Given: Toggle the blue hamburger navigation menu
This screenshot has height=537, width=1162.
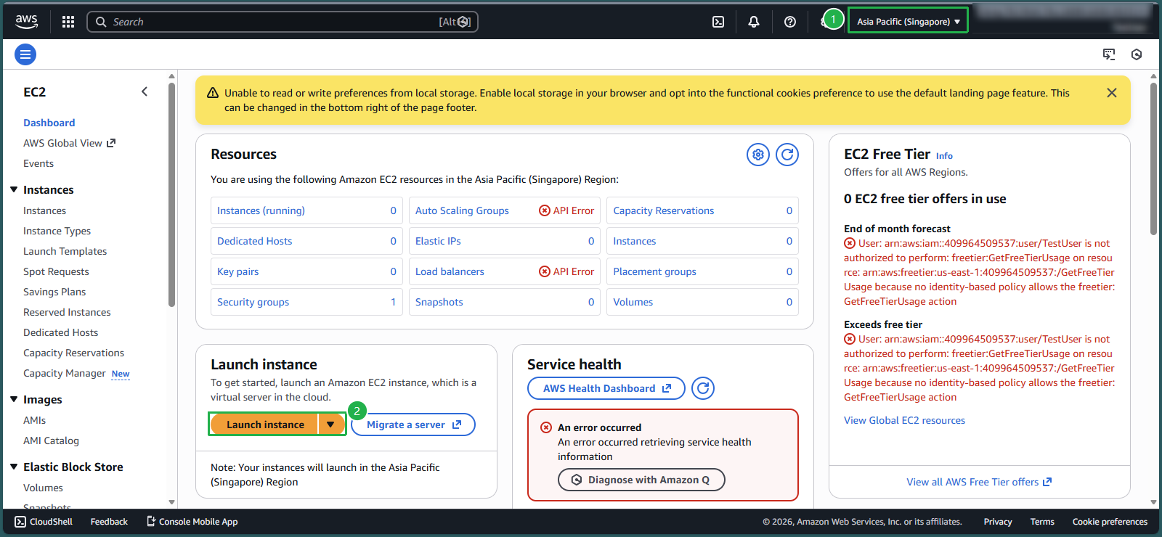Looking at the screenshot, I should click(25, 54).
